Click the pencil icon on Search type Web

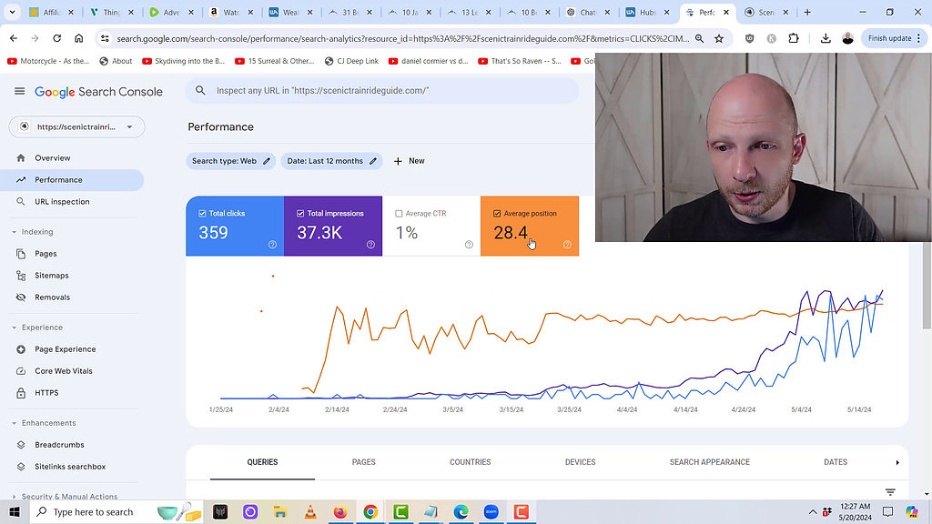click(268, 161)
